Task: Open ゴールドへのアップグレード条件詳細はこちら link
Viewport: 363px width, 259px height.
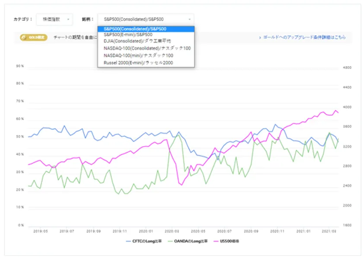Action: tap(304, 38)
